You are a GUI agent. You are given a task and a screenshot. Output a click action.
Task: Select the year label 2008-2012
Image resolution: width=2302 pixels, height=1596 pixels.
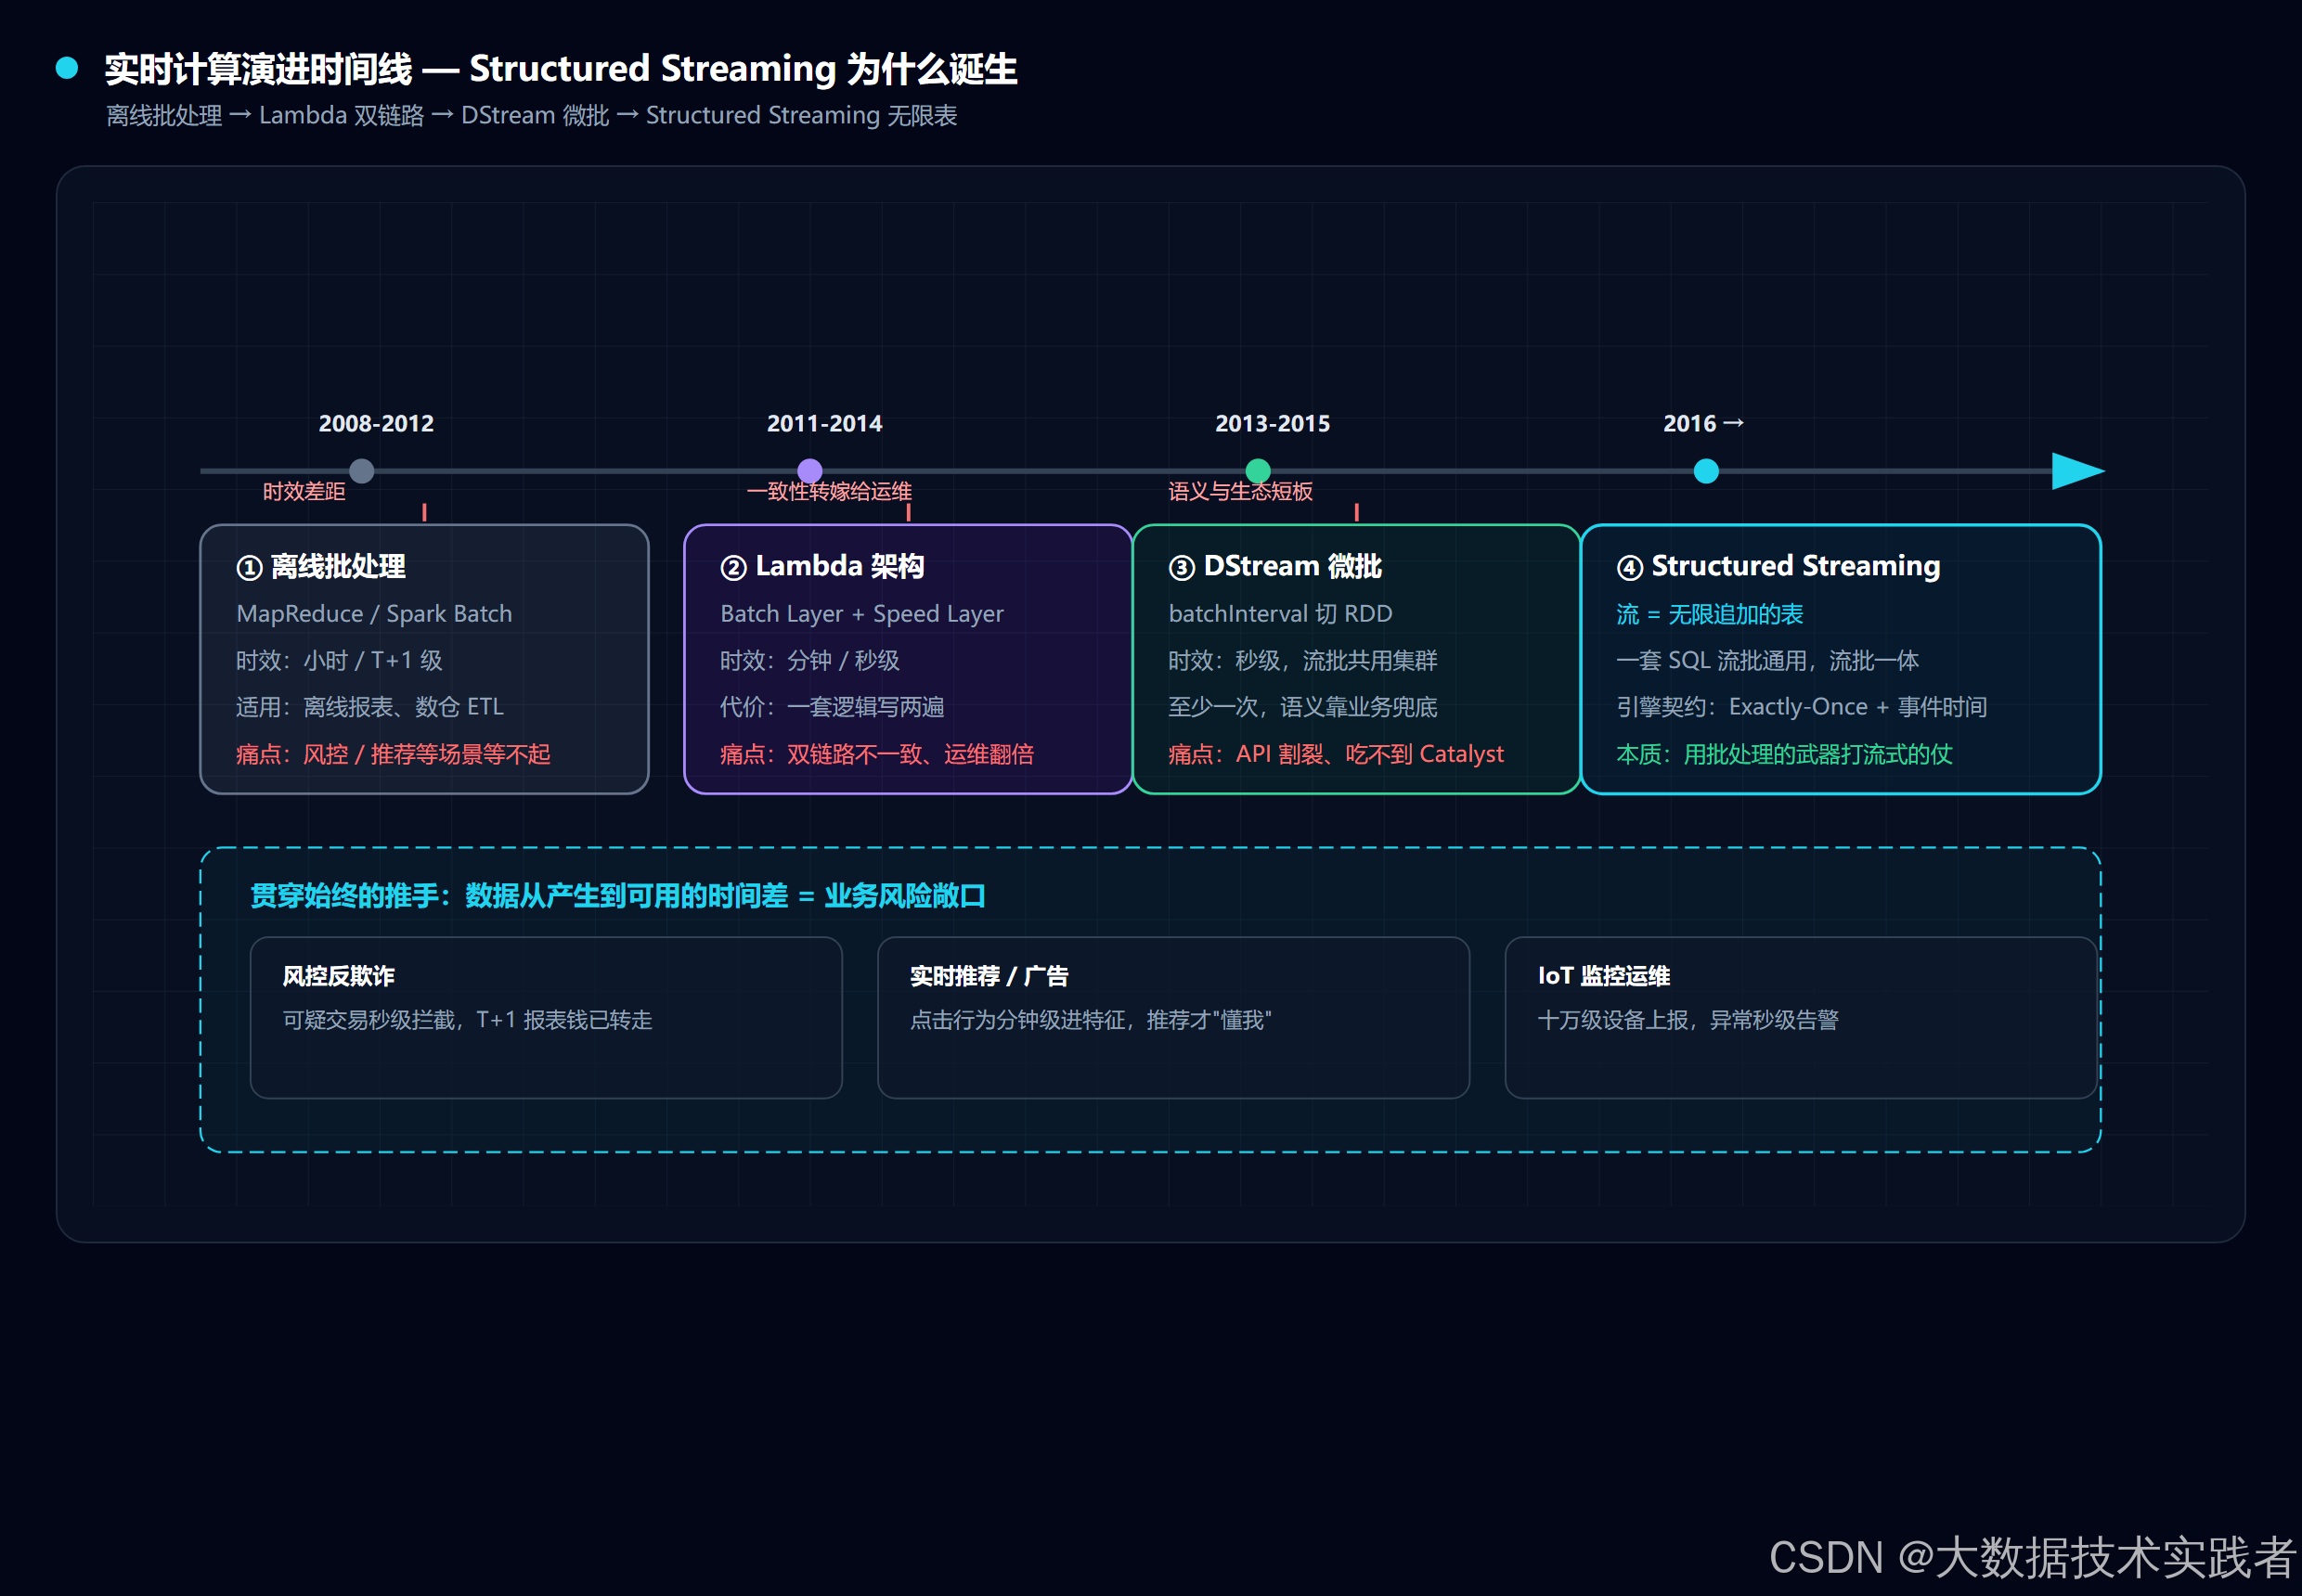[376, 424]
